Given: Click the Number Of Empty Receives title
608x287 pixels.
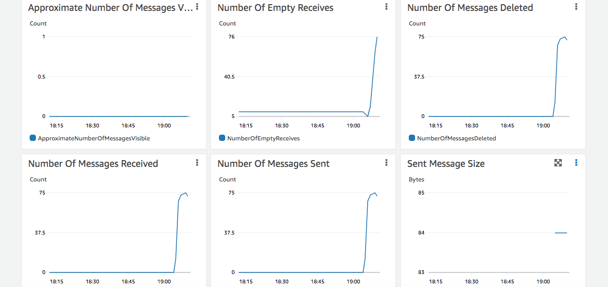Looking at the screenshot, I should pyautogui.click(x=275, y=8).
